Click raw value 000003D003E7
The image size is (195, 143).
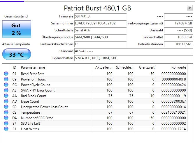[174, 101]
